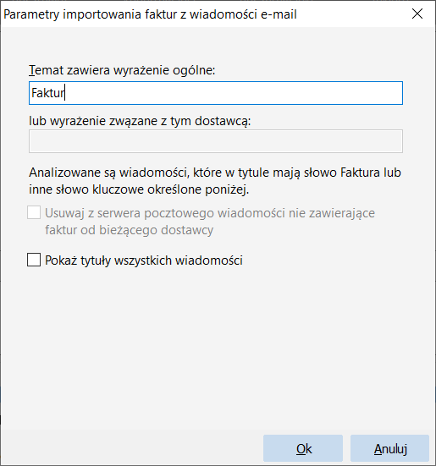This screenshot has height=466, width=436.
Task: Click the greyed Usuwaj z serwera label text
Action: [210, 222]
